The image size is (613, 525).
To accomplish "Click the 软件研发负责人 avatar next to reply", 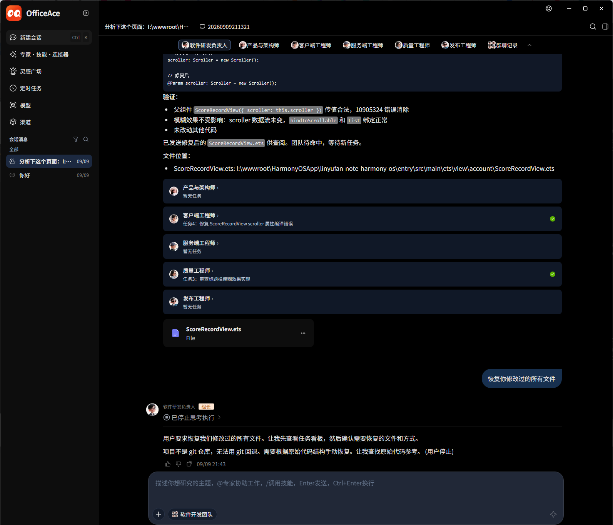I will (152, 410).
